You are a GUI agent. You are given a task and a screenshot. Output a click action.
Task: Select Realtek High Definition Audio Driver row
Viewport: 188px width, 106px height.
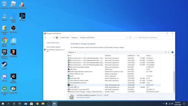coord(114,72)
